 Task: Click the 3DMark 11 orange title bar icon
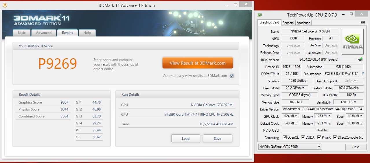click(x=5, y=5)
